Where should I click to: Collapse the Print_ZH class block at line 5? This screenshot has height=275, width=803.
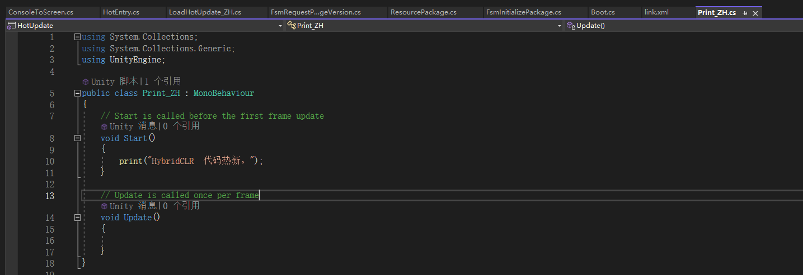[x=77, y=93]
